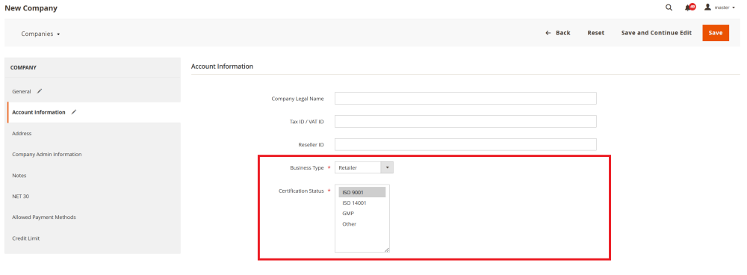Click the Business Type dropdown arrow
Viewport: 747px width, 275px height.
(387, 167)
